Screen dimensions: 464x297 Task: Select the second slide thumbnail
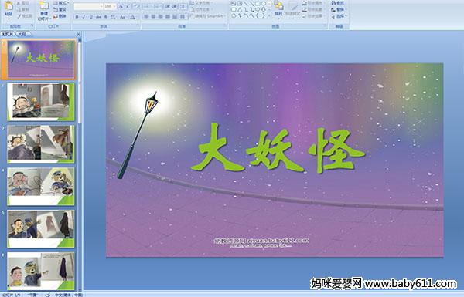click(x=41, y=102)
